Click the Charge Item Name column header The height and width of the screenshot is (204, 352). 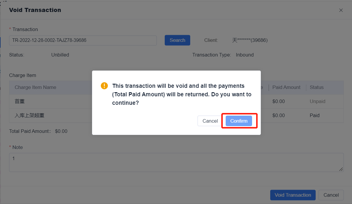click(35, 87)
